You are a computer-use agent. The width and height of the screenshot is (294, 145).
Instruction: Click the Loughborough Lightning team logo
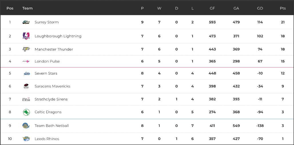[26, 36]
